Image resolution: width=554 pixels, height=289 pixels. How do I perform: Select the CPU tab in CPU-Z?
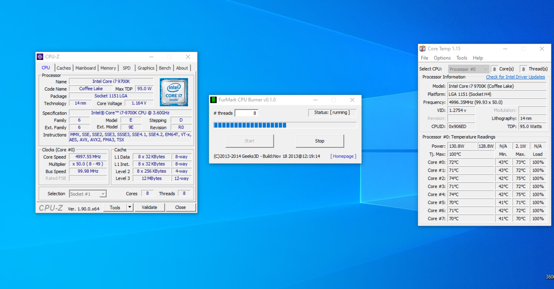point(46,67)
